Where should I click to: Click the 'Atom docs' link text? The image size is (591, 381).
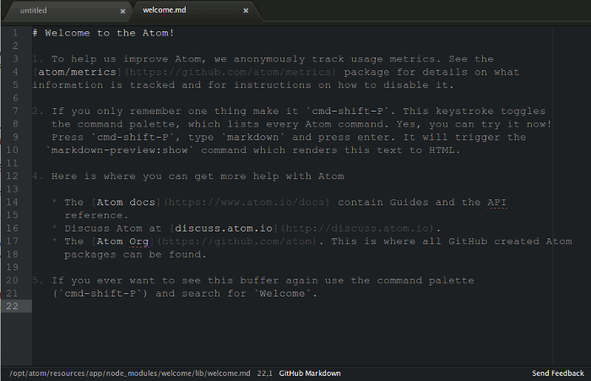pyautogui.click(x=126, y=202)
